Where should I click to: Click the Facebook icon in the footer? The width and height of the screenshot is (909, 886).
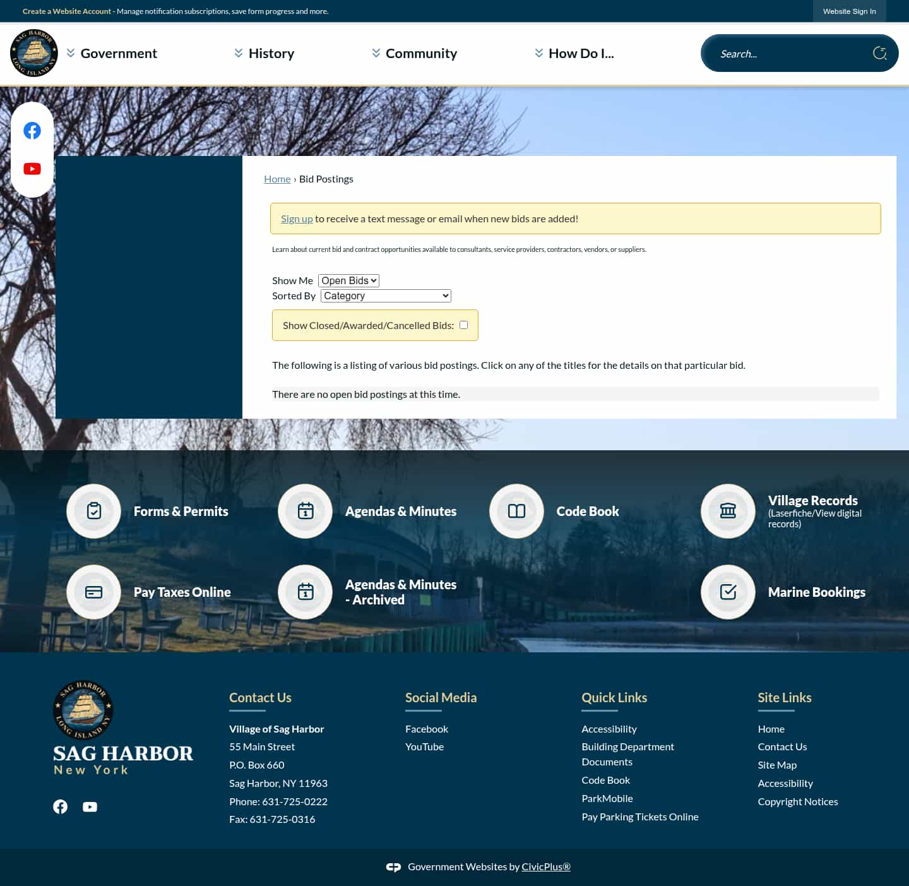point(60,806)
